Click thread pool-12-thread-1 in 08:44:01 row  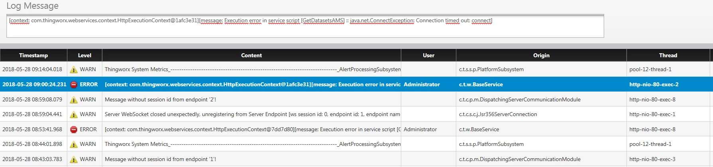[x=650, y=144]
